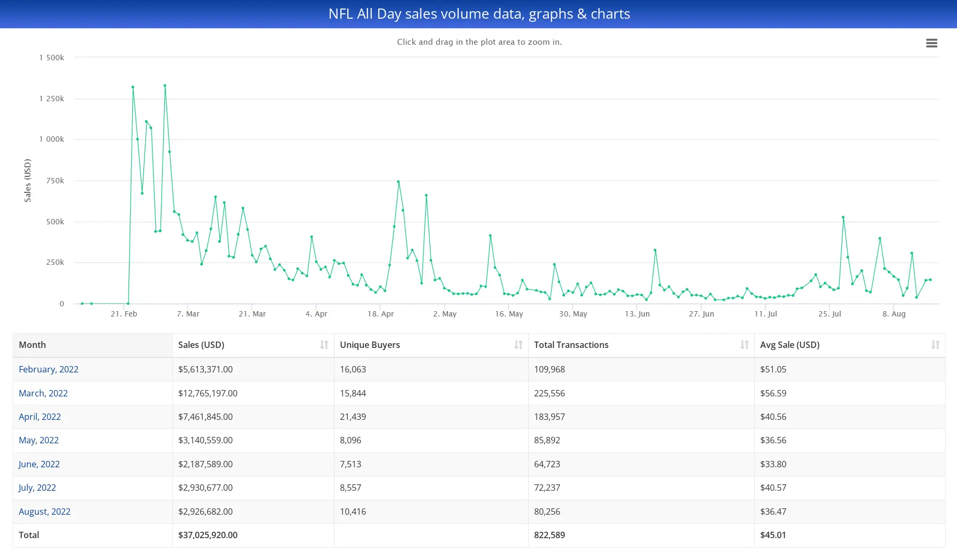Select the $2,187,589.00 sales cell
The image size is (957, 552).
(x=253, y=464)
